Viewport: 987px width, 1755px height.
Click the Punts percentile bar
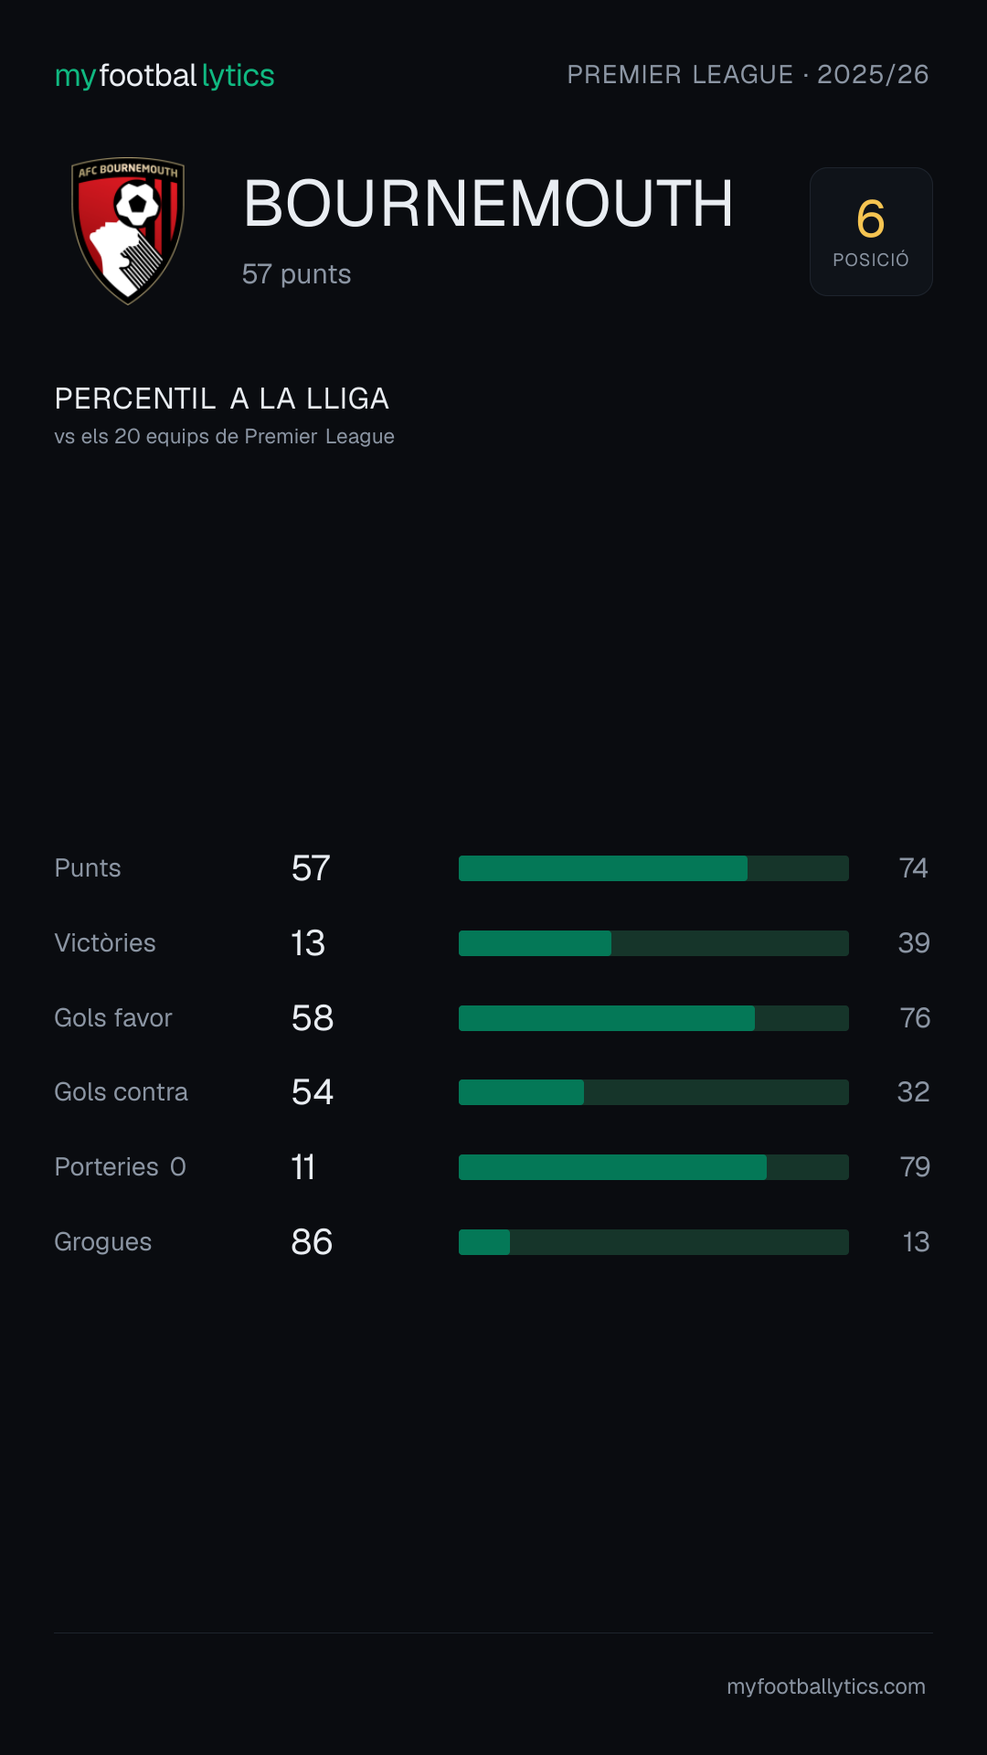coord(653,868)
